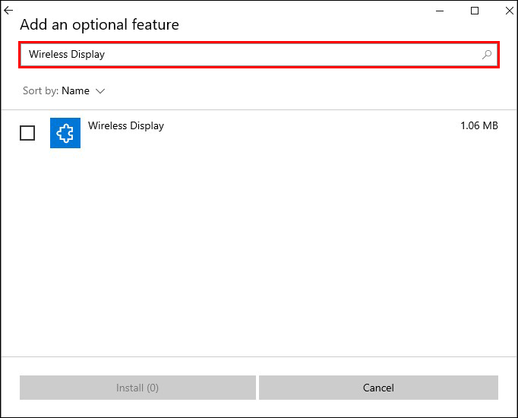The width and height of the screenshot is (518, 418).
Task: Click the 1.06 MB size text
Action: coord(479,125)
